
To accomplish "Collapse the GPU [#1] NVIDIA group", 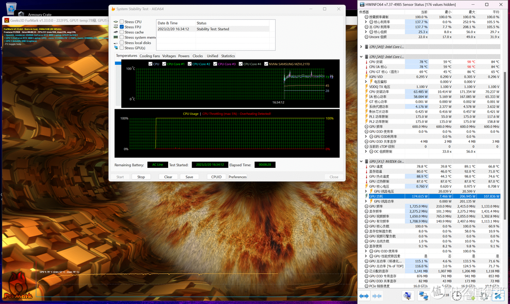I will coord(361,161).
